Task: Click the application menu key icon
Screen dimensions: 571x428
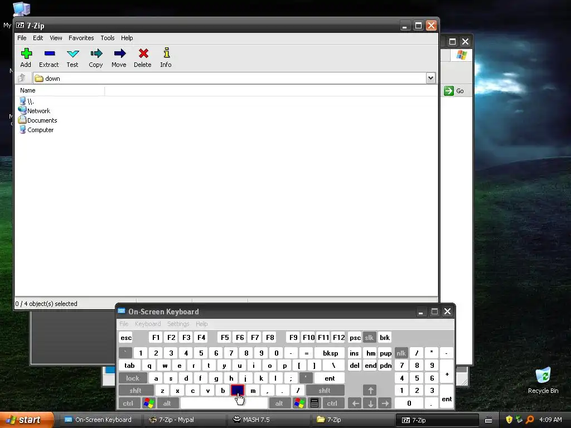Action: pos(314,403)
